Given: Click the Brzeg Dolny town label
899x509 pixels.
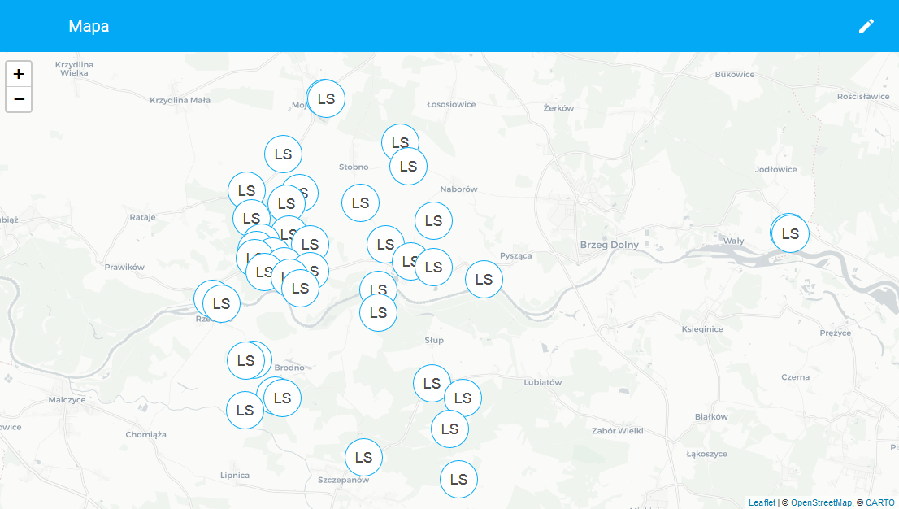Looking at the screenshot, I should (610, 245).
